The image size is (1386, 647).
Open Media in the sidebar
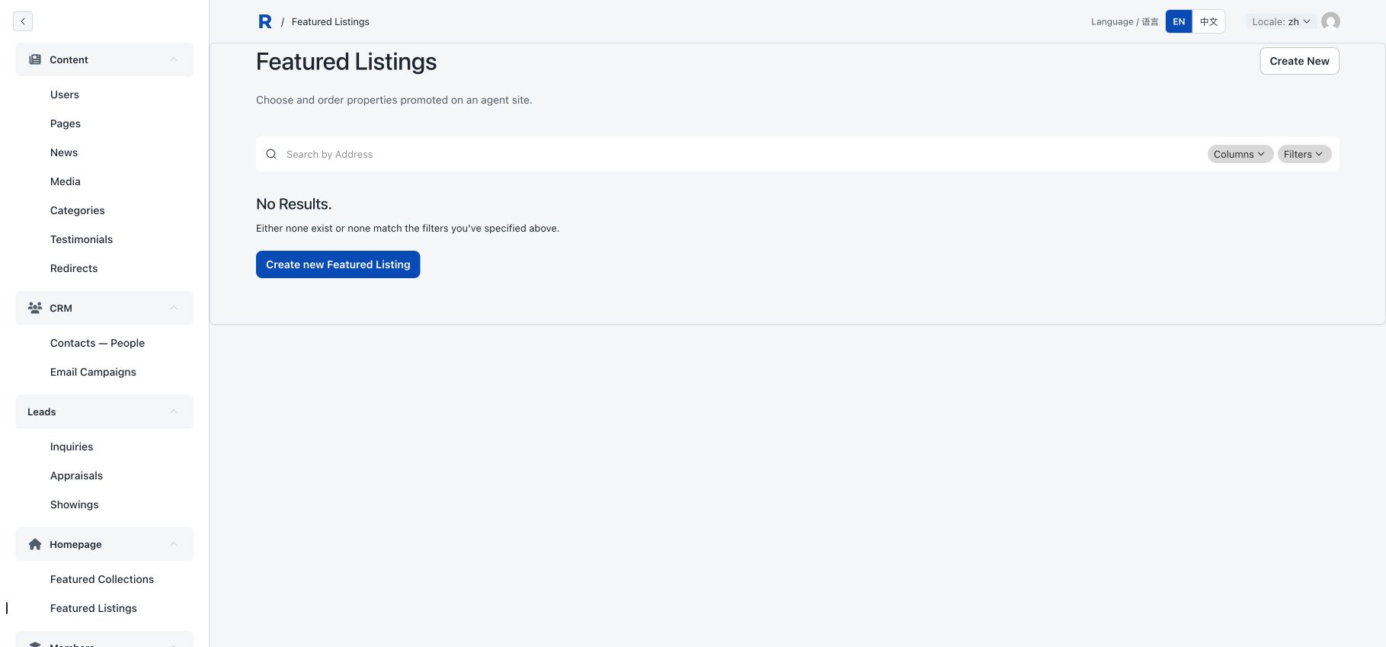[66, 181]
